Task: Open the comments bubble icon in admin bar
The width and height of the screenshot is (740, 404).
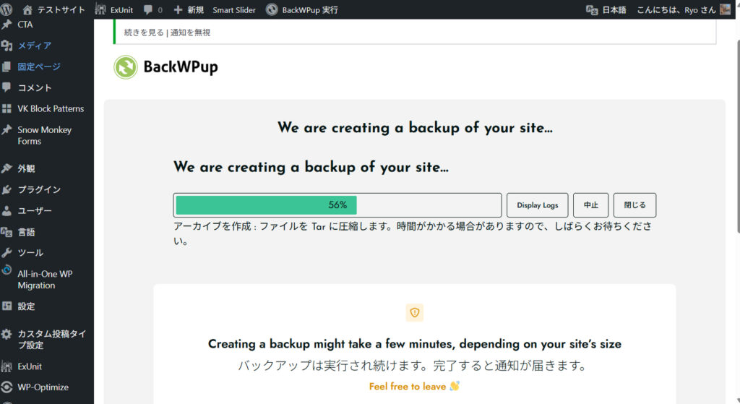Action: click(x=148, y=10)
